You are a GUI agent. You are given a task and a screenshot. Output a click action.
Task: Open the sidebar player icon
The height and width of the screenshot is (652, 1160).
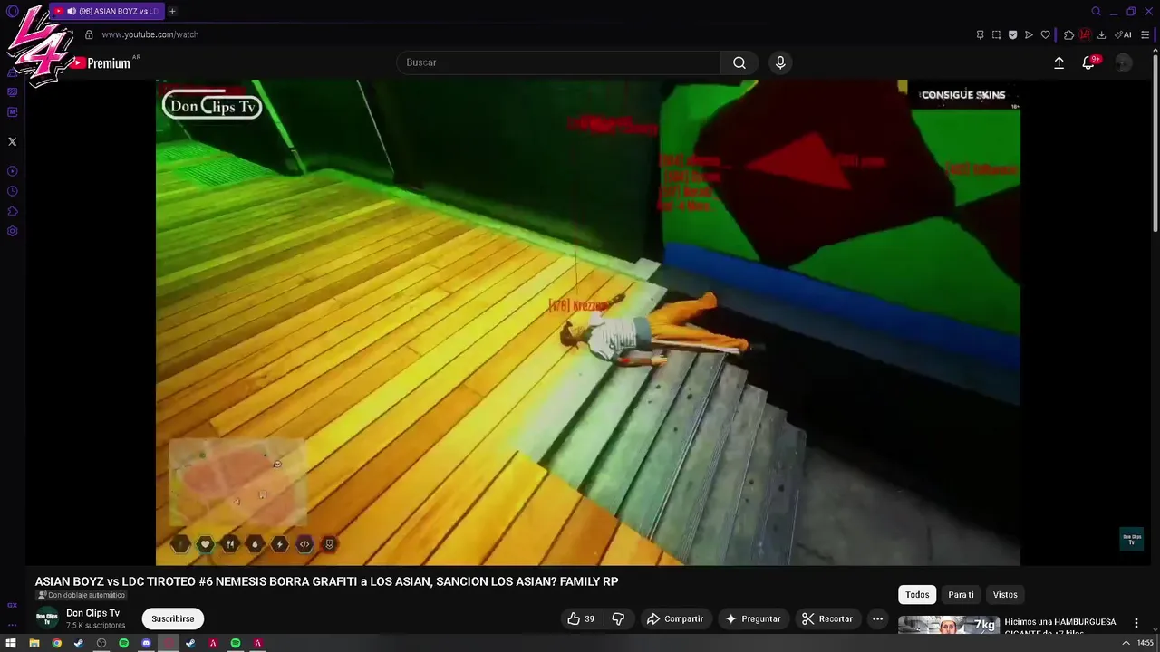pos(12,171)
